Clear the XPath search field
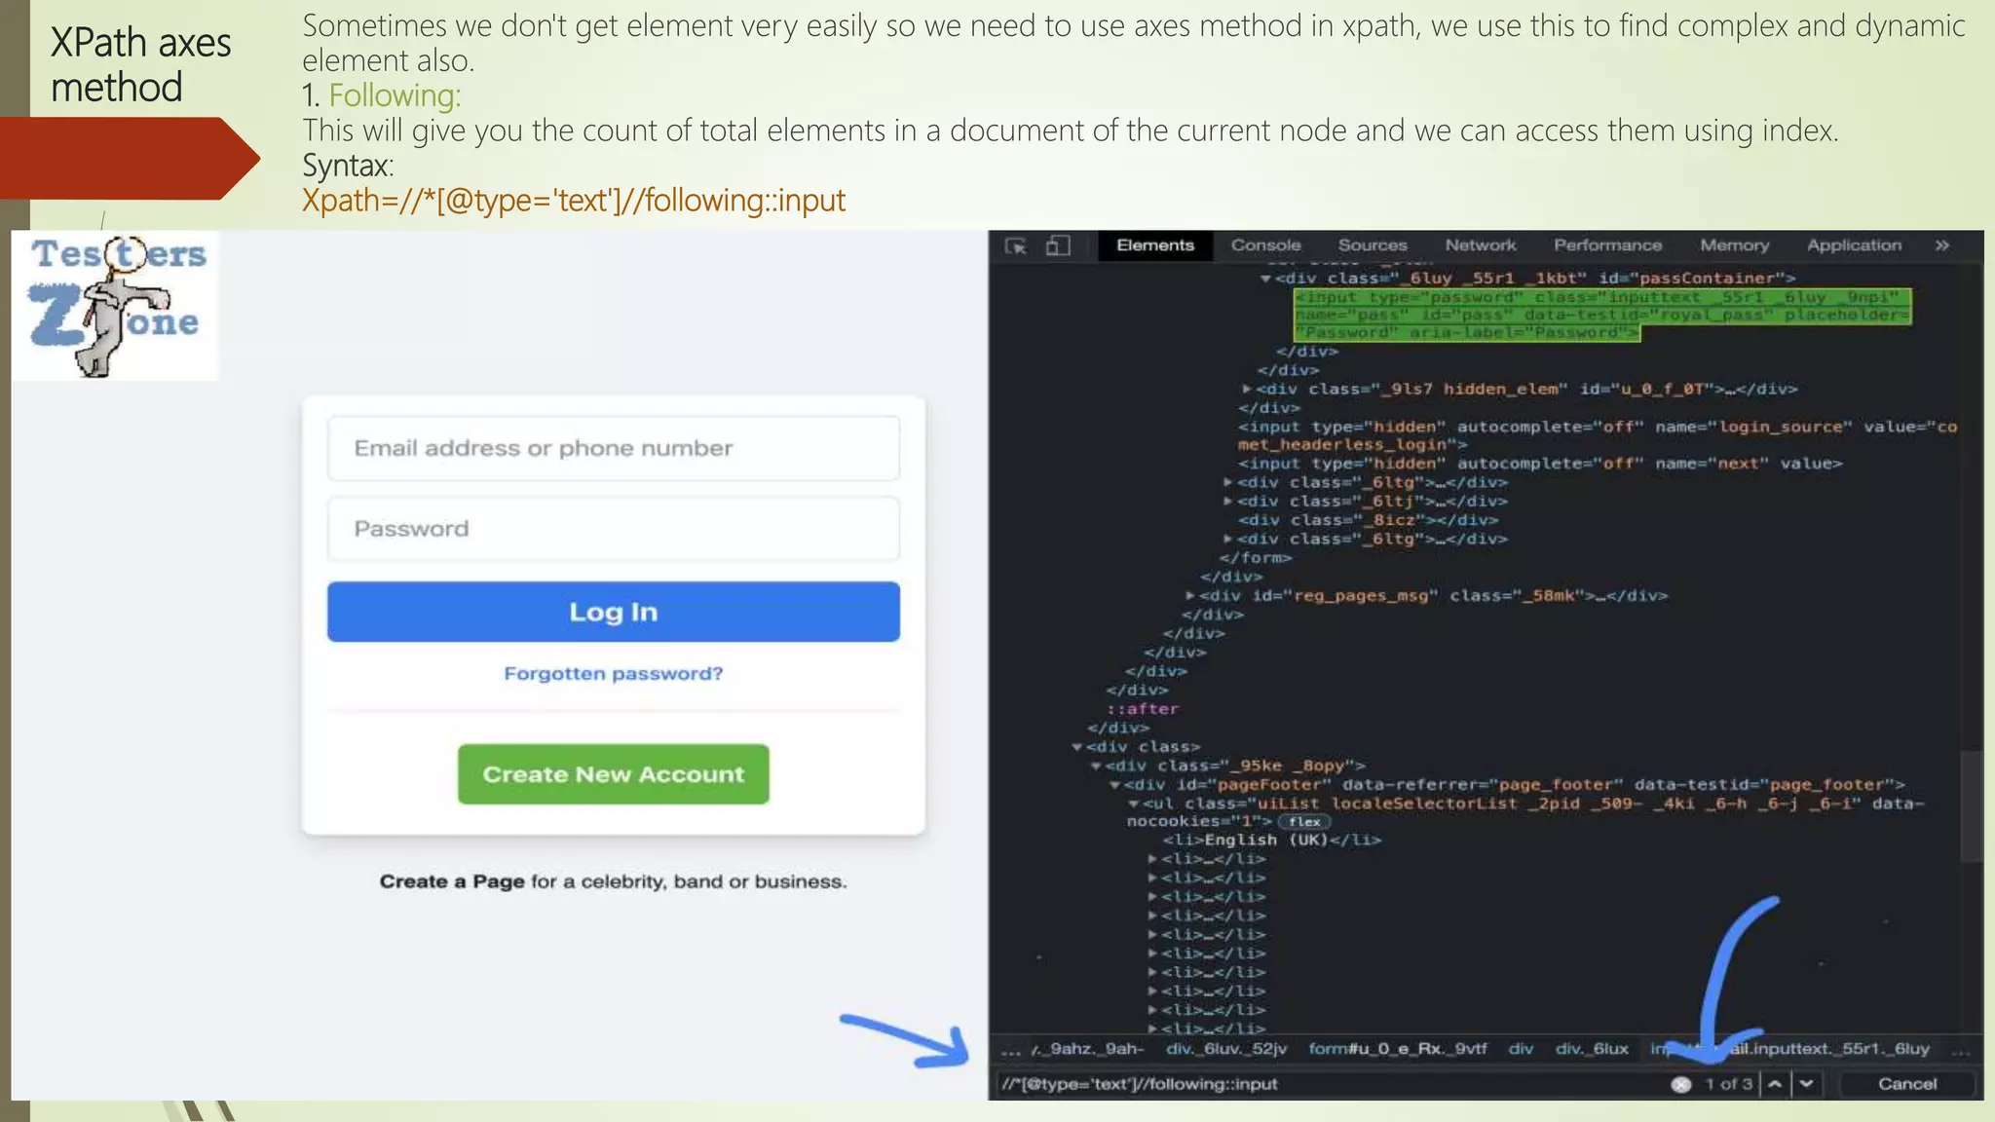Screen dimensions: 1995x1122 point(1680,1084)
